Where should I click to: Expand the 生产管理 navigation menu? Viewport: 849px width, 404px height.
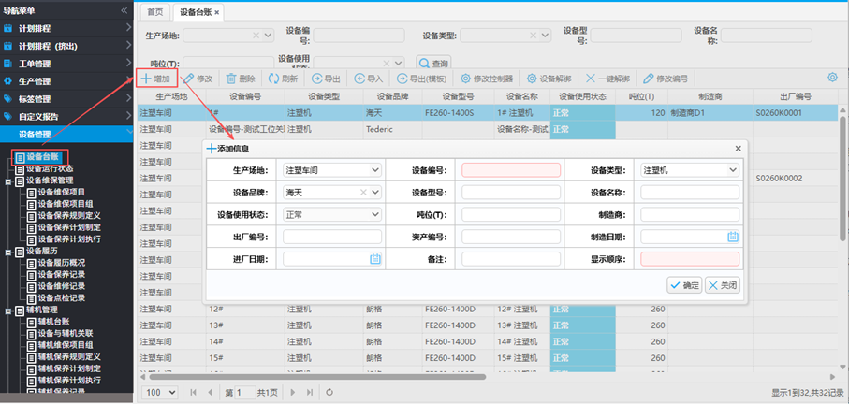click(x=64, y=81)
